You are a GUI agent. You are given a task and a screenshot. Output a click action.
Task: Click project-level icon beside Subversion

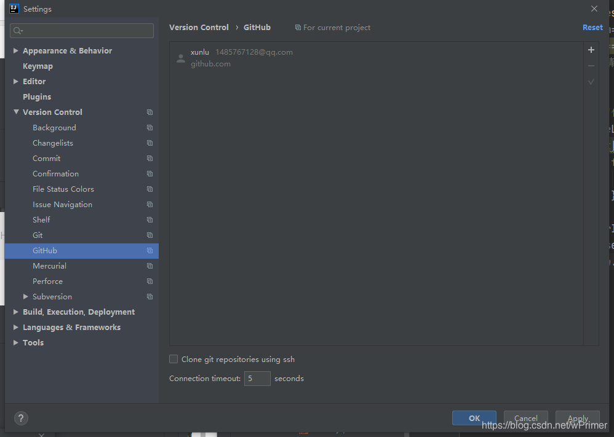tap(150, 296)
